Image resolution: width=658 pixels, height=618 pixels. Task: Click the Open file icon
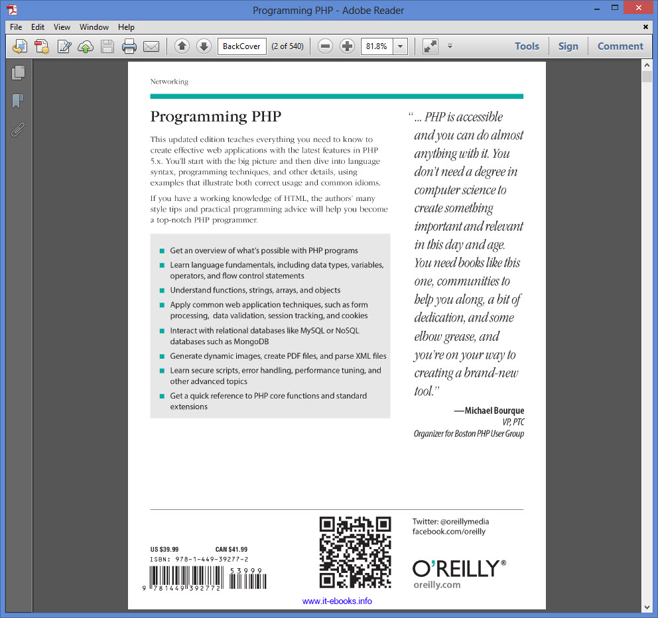(20, 46)
